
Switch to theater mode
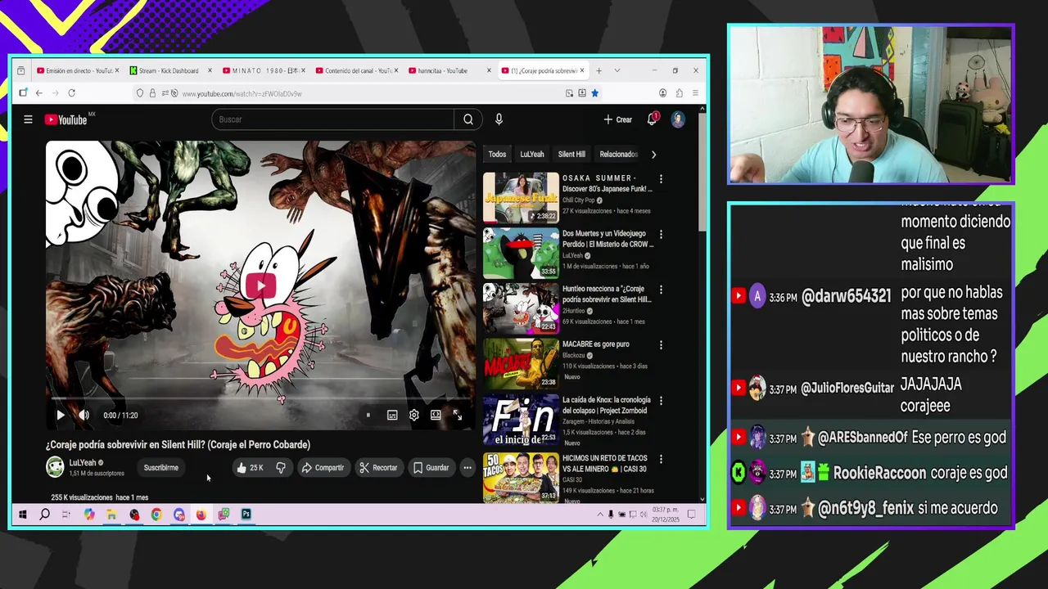click(436, 416)
